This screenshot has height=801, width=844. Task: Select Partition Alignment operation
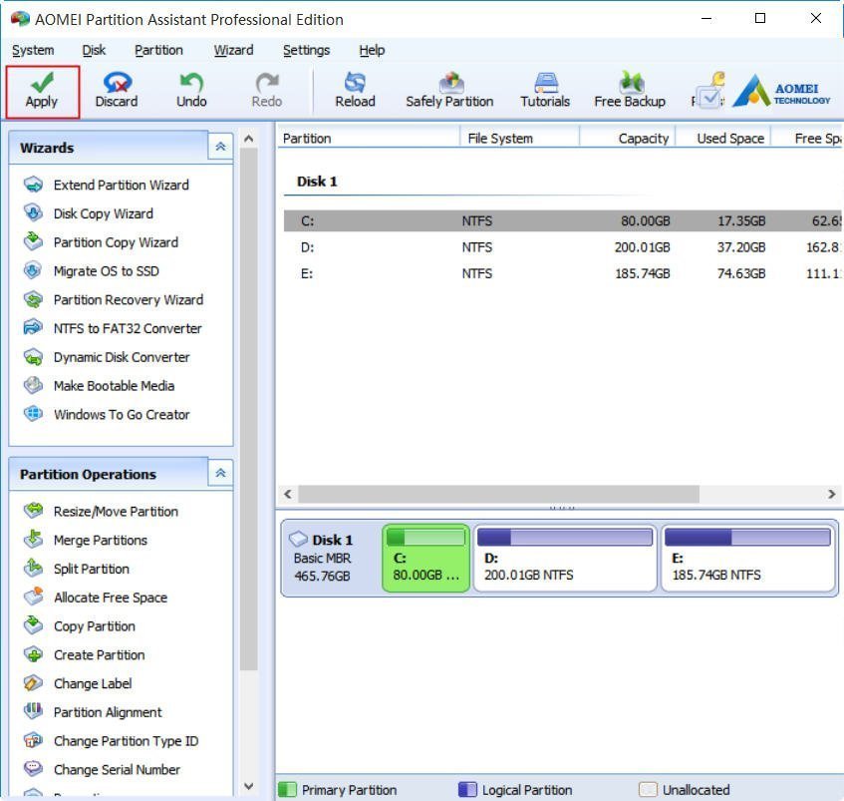click(x=93, y=712)
